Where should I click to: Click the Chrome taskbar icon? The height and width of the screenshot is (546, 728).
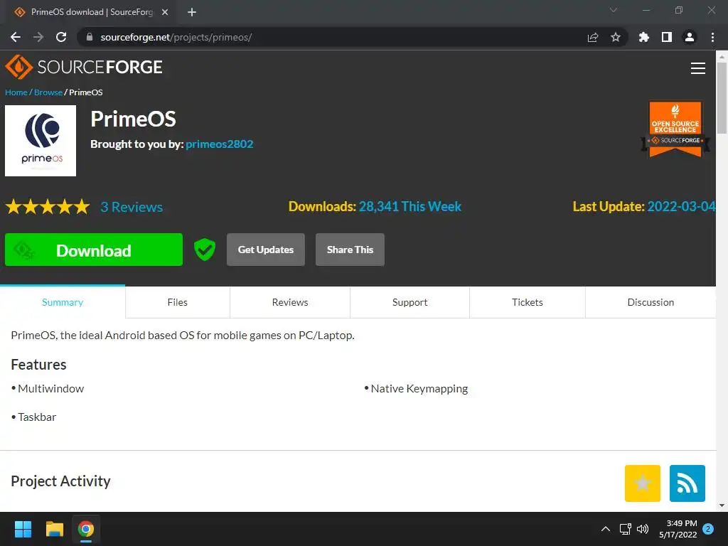86,529
